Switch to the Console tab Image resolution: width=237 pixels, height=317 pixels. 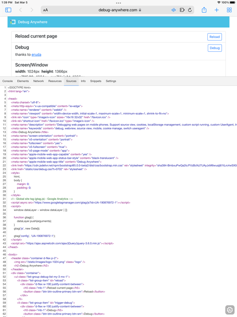pos(7,81)
